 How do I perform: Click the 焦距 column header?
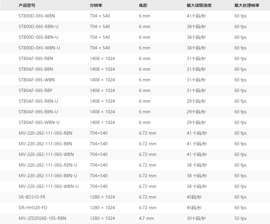[143, 5]
